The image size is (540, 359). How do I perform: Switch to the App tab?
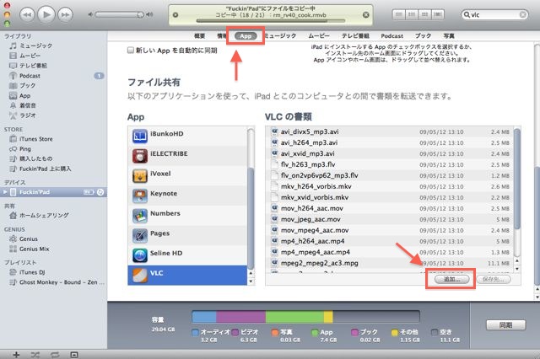246,35
